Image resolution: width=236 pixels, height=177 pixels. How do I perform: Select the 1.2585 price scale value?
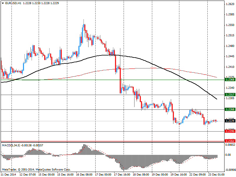(230, 14)
